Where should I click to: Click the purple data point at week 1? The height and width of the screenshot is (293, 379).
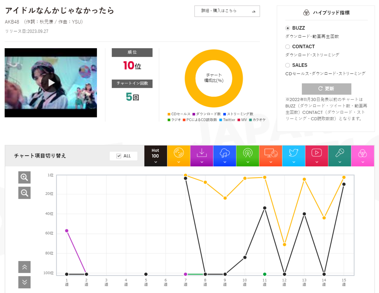[x=67, y=231]
